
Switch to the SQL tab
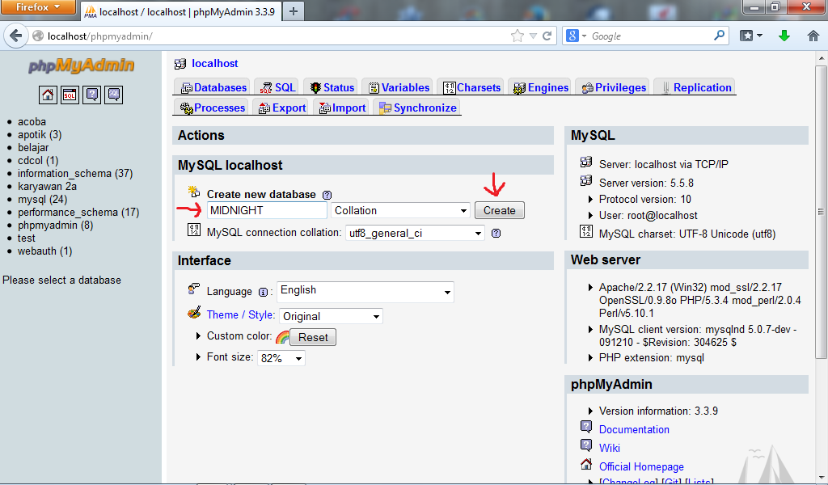[x=277, y=87]
